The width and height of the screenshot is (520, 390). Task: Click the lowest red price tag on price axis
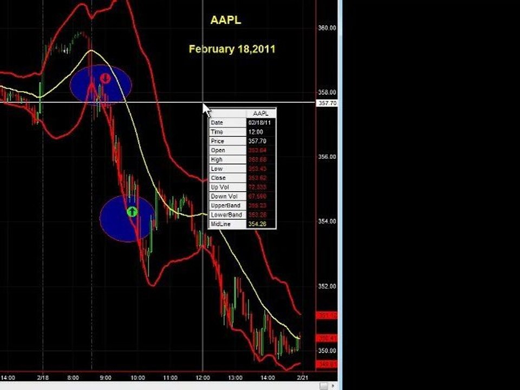327,365
